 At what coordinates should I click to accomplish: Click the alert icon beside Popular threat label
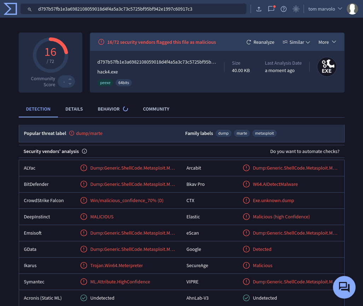click(72, 133)
